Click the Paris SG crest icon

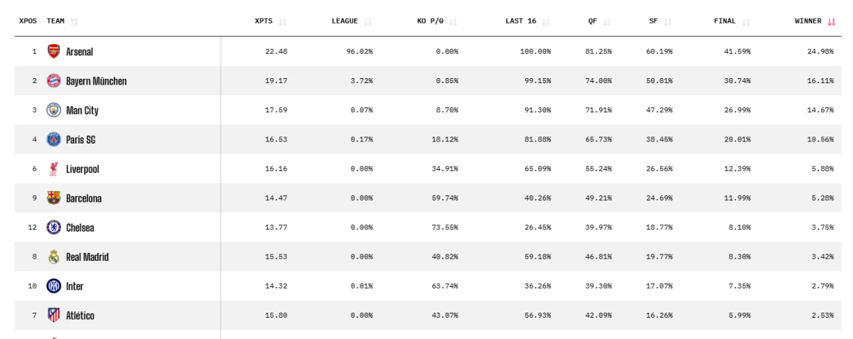coord(54,139)
